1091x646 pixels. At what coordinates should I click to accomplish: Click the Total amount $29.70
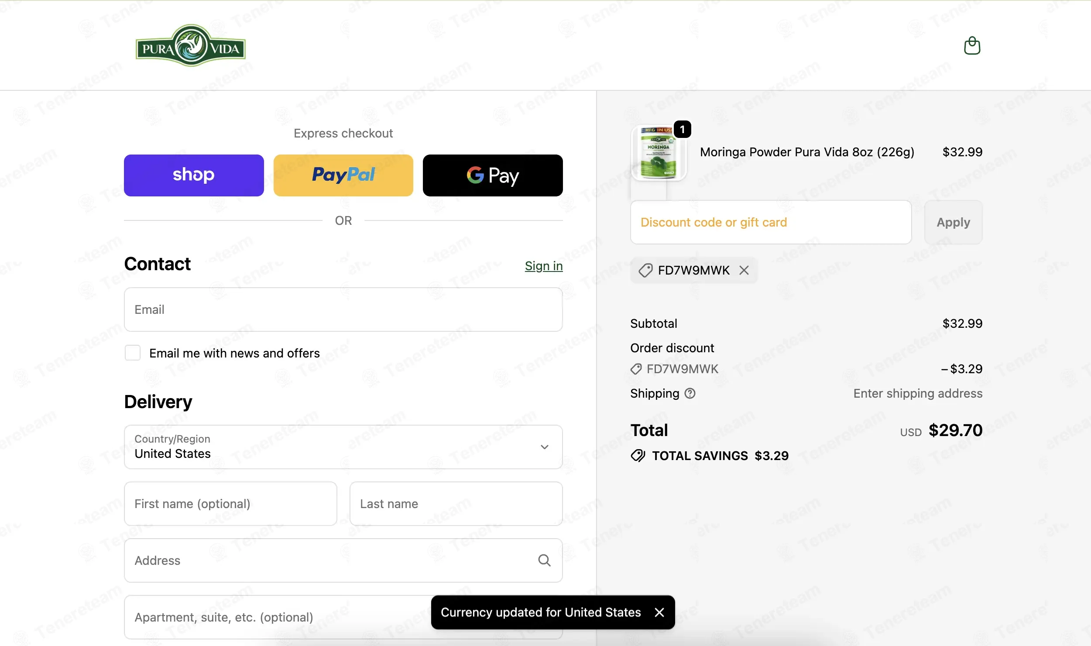(956, 430)
